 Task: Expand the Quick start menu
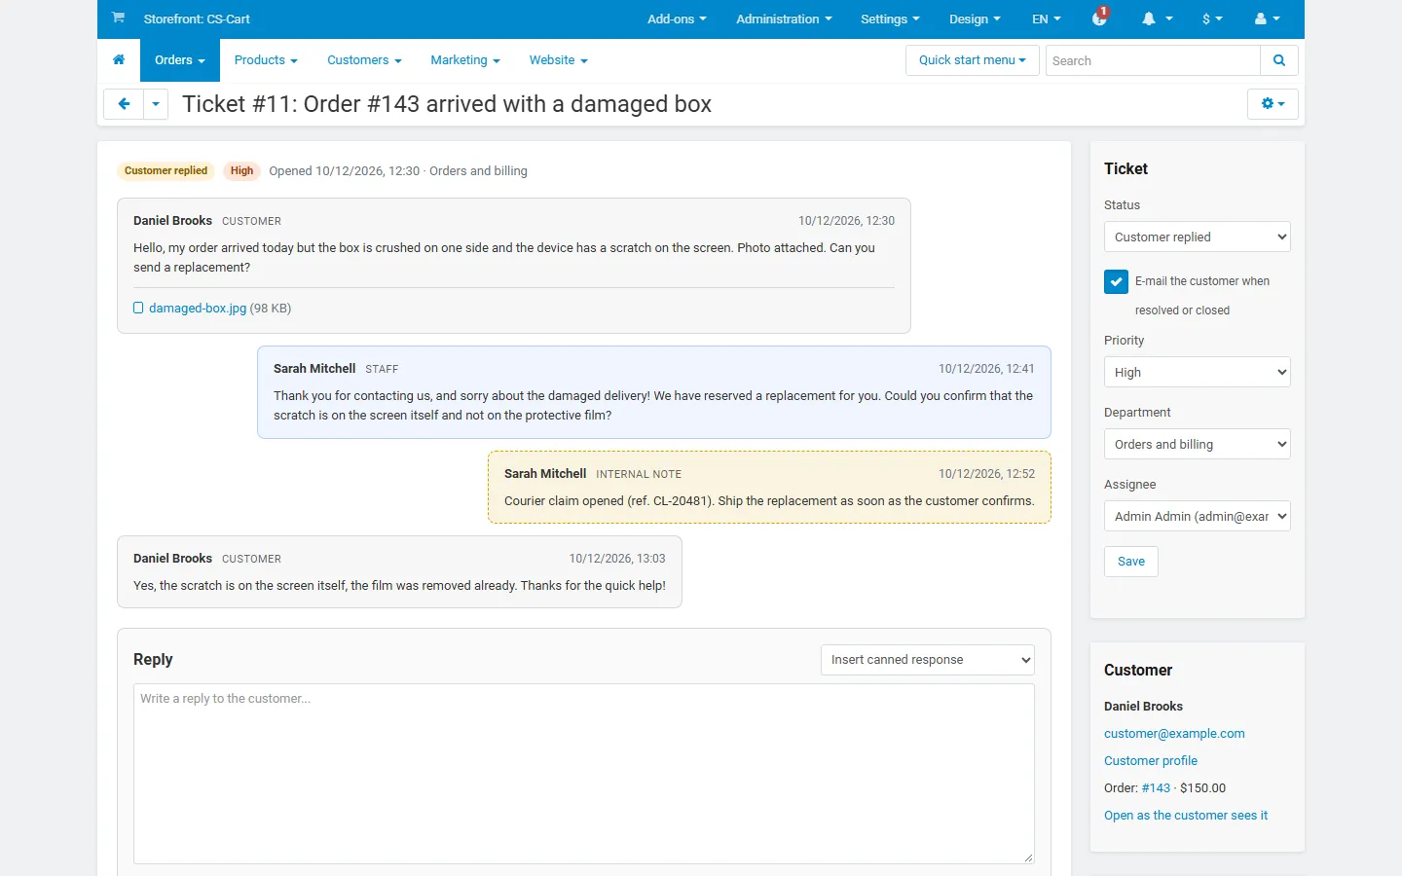972,60
